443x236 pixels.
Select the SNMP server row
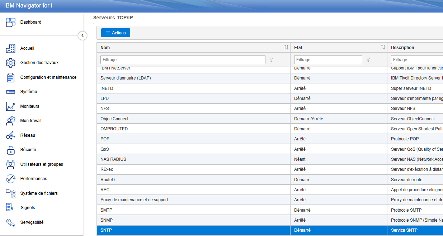coord(270,220)
